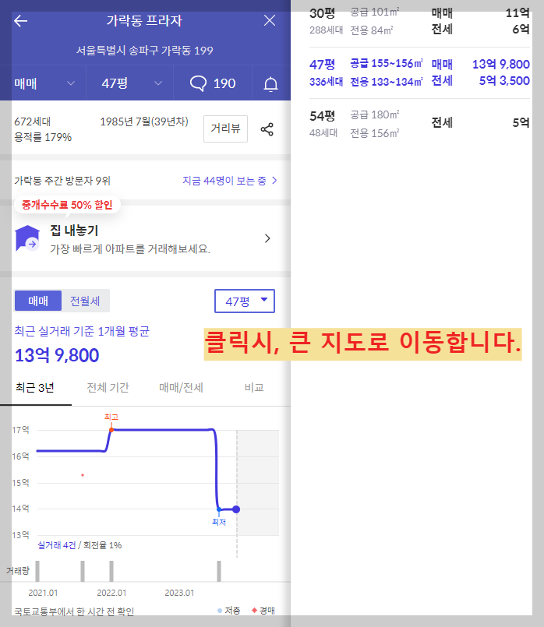This screenshot has height=627, width=544.
Task: Click the 중개수수료 50% 할인 badge
Action: click(67, 205)
